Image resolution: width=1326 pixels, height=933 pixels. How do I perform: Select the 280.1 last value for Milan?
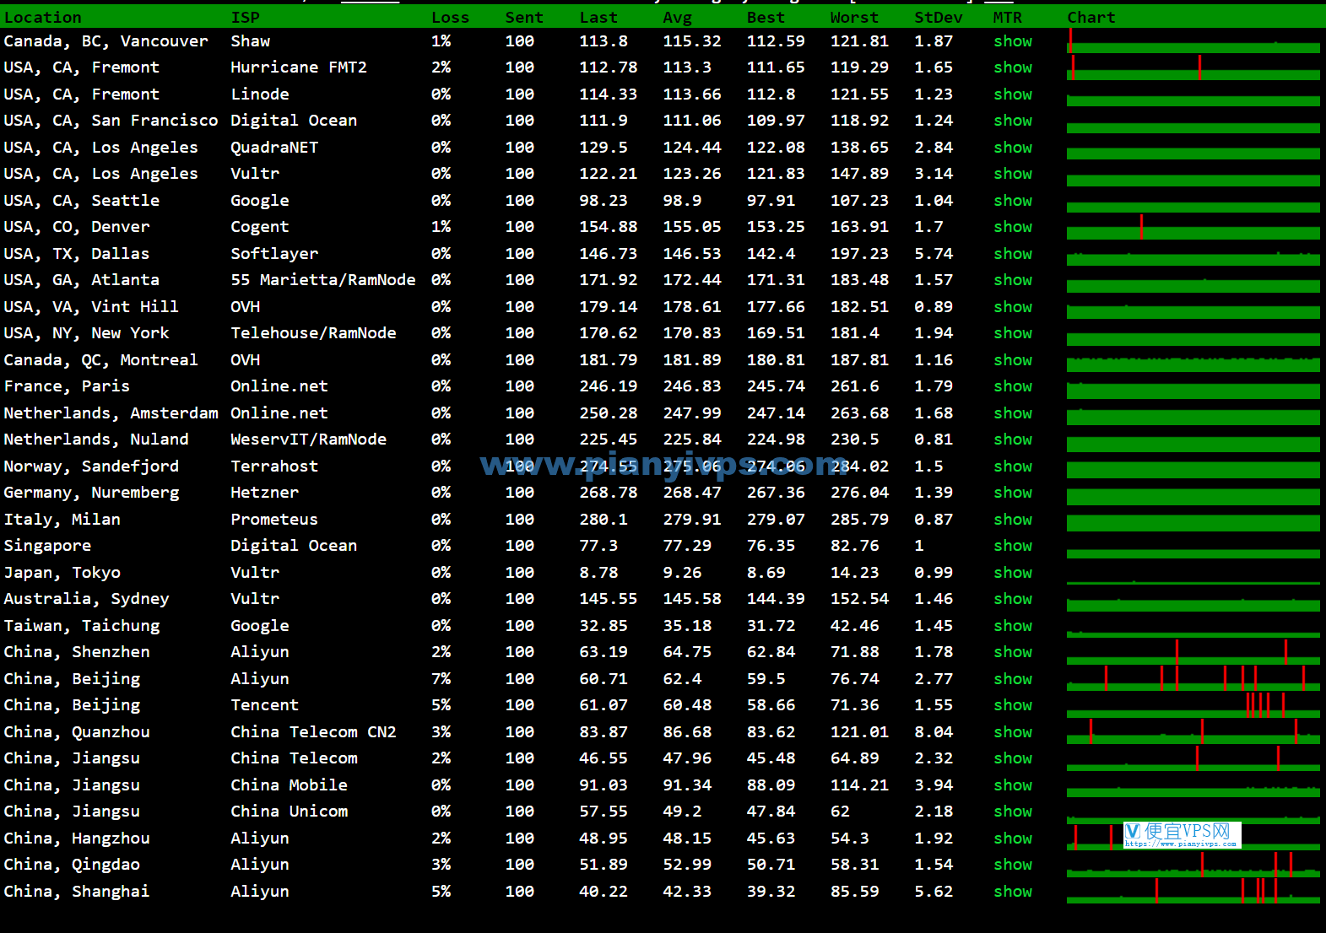click(603, 520)
